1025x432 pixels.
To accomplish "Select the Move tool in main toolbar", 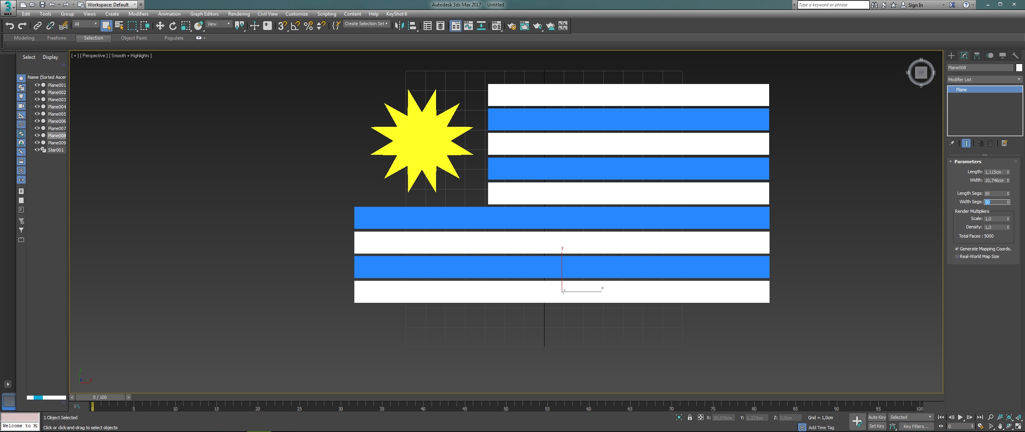I will pyautogui.click(x=160, y=26).
